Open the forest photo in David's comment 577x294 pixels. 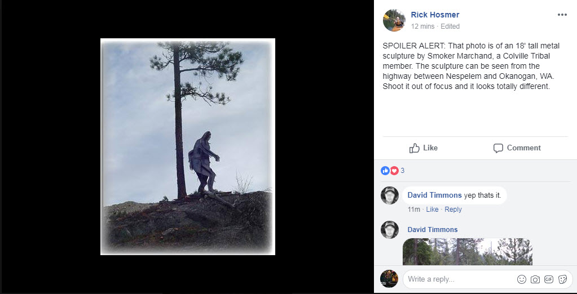point(467,252)
